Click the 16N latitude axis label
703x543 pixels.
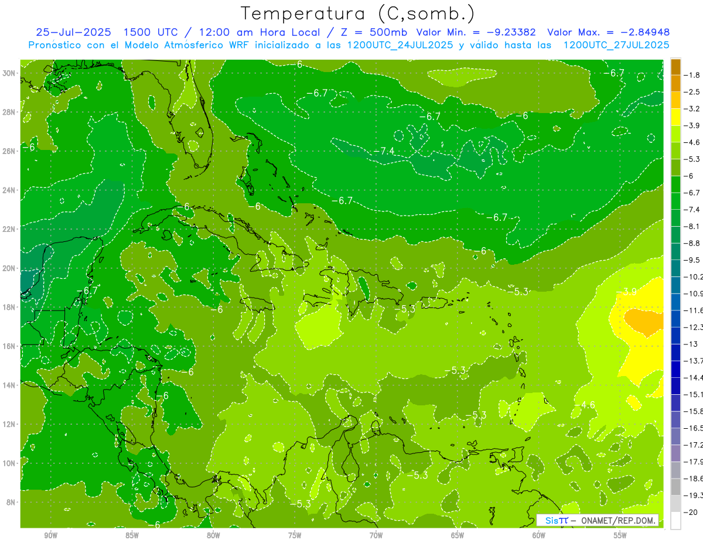(x=10, y=346)
